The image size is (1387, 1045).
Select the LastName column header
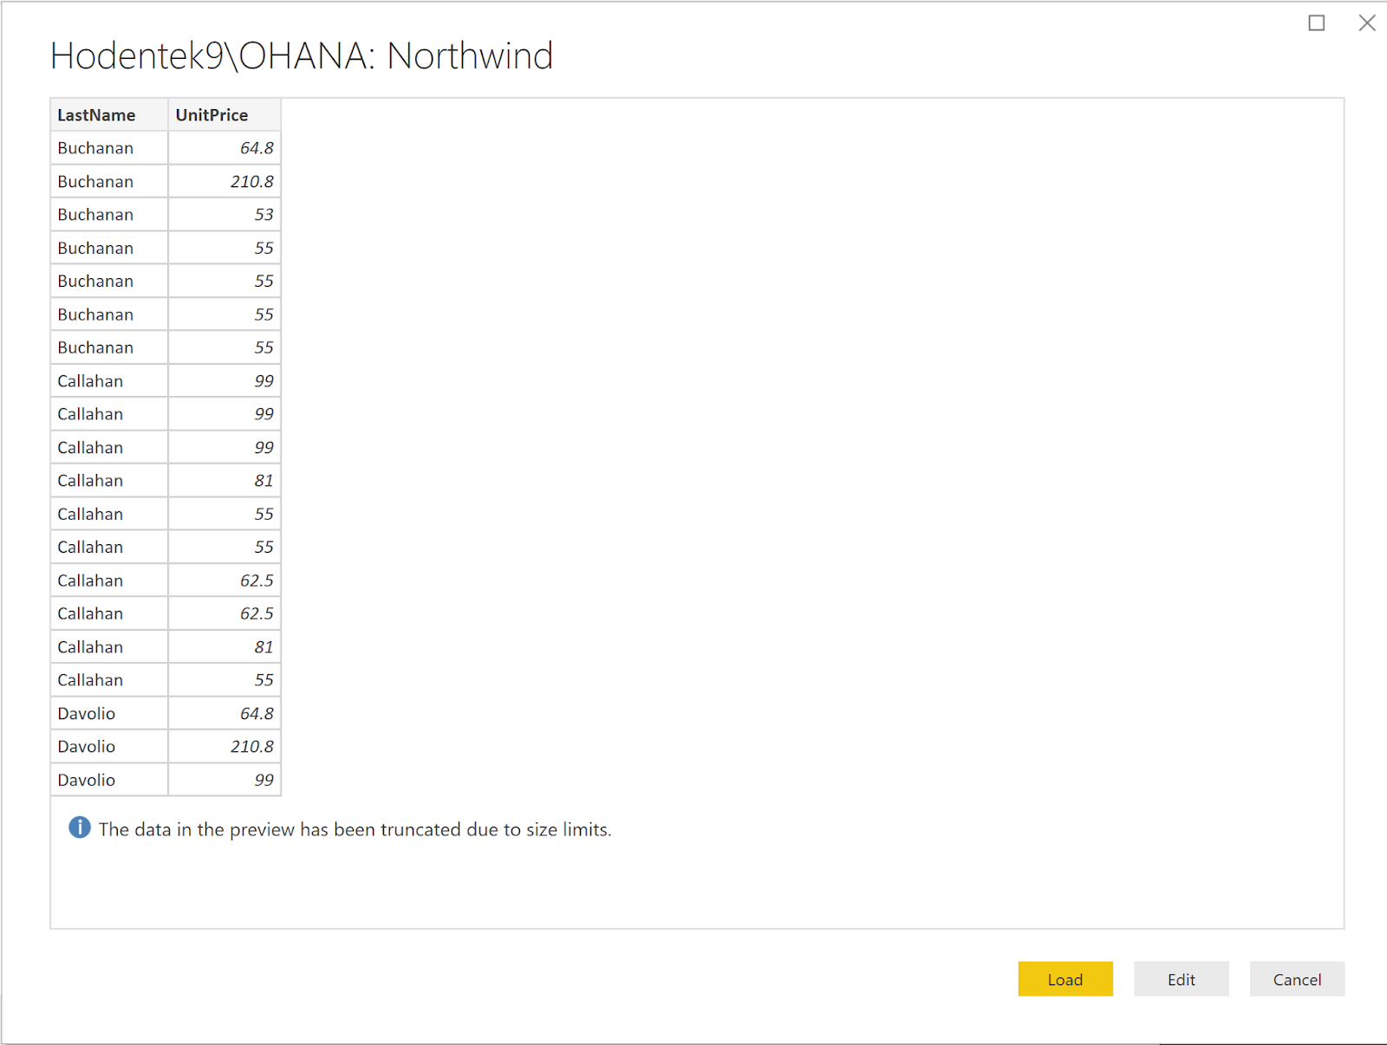[x=95, y=114]
